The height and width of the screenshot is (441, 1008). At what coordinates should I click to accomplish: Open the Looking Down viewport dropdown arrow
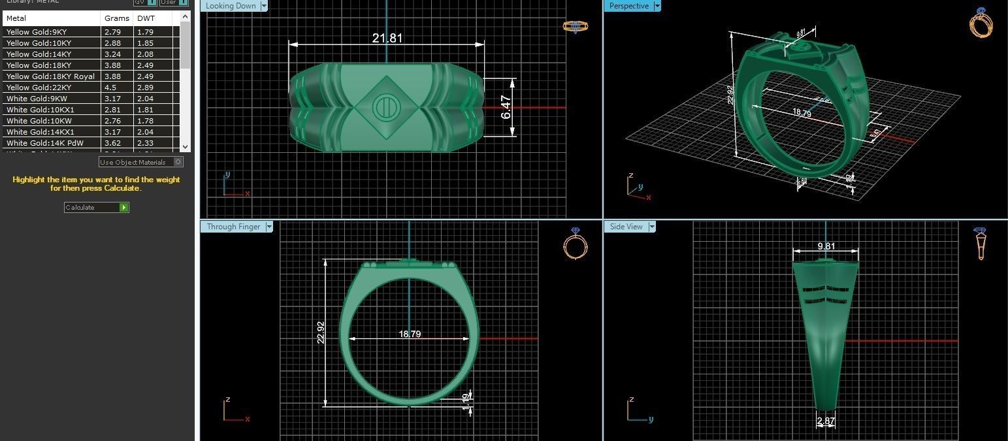point(264,6)
